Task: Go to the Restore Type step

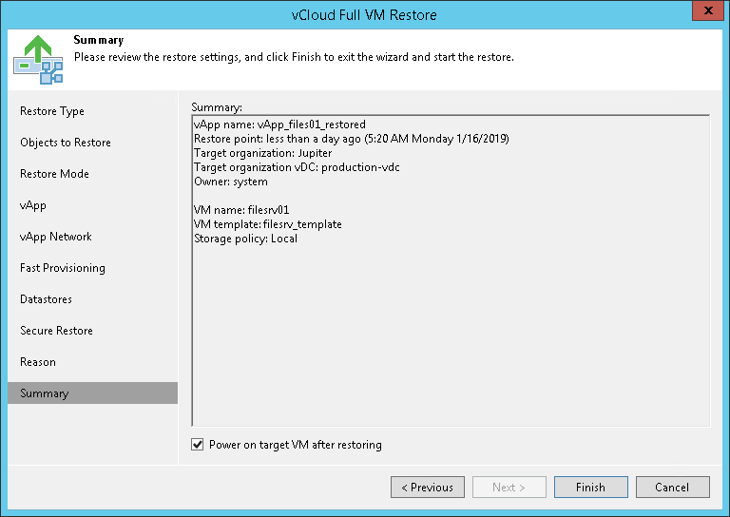Action: click(52, 111)
